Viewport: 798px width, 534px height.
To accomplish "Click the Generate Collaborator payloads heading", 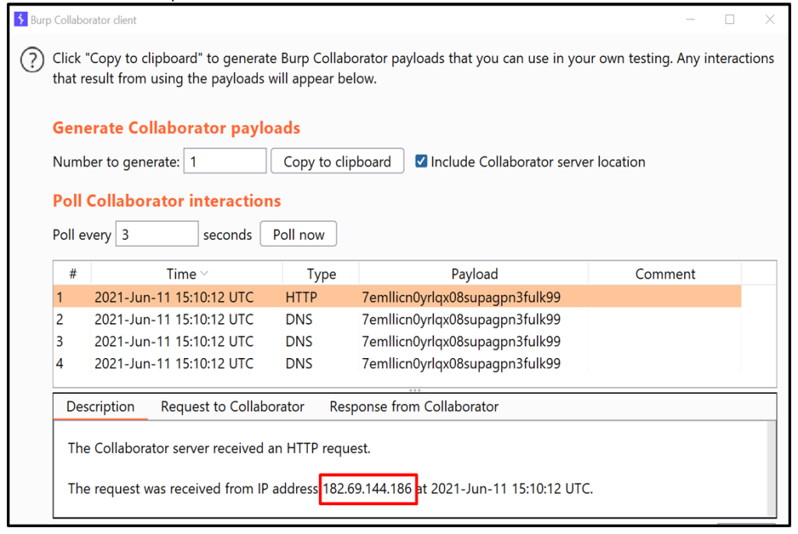I will (177, 128).
